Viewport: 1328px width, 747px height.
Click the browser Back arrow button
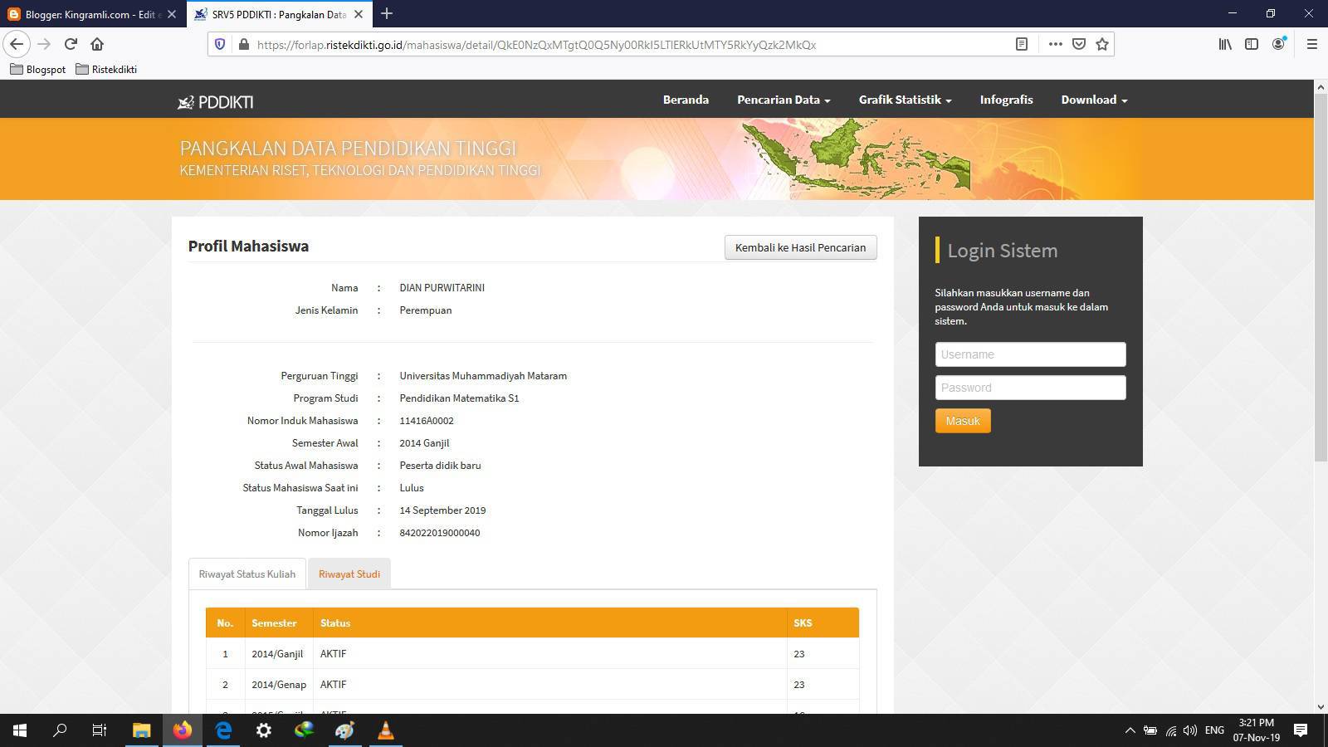pyautogui.click(x=17, y=44)
